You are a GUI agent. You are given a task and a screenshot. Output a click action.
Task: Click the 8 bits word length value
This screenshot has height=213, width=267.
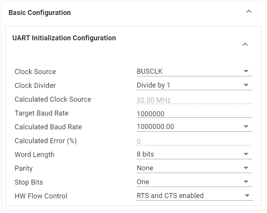145,154
